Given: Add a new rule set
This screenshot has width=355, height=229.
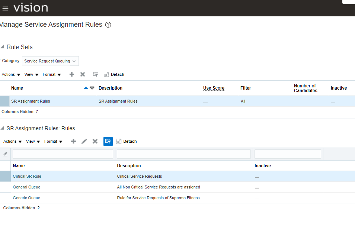Looking at the screenshot, I should pyautogui.click(x=72, y=74).
